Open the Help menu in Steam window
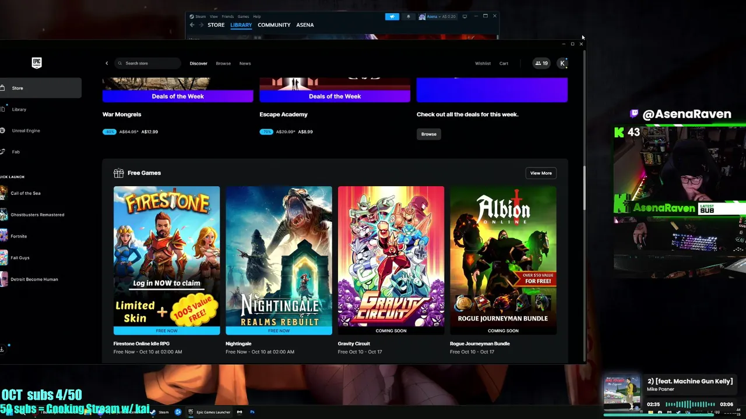The height and width of the screenshot is (419, 746). [x=256, y=16]
